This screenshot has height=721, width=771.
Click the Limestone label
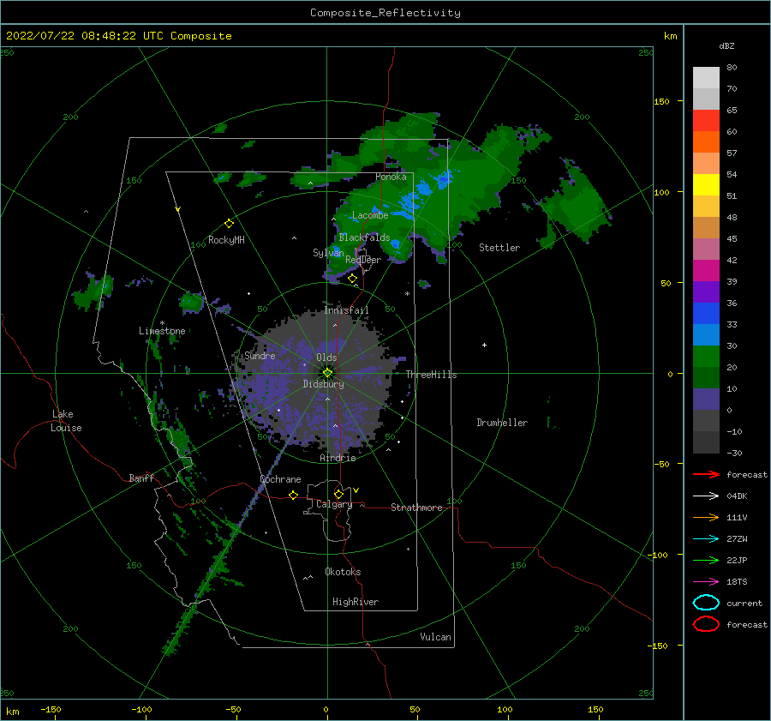(x=162, y=331)
